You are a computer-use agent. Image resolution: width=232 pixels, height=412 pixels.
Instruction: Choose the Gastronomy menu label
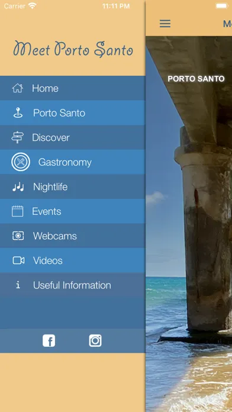coord(65,162)
